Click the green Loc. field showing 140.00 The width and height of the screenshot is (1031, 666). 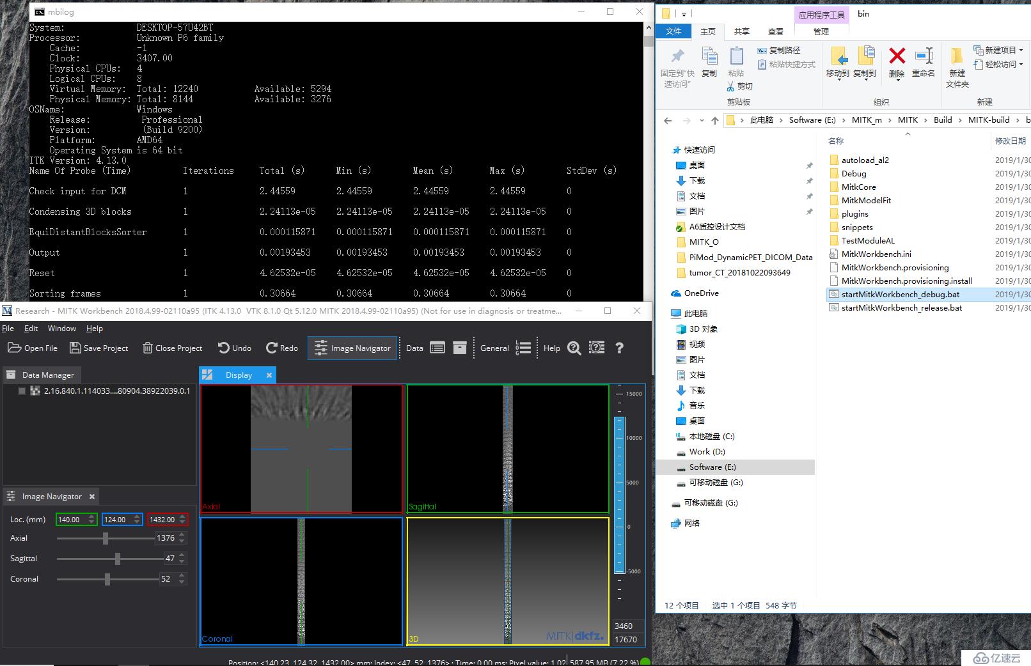76,520
